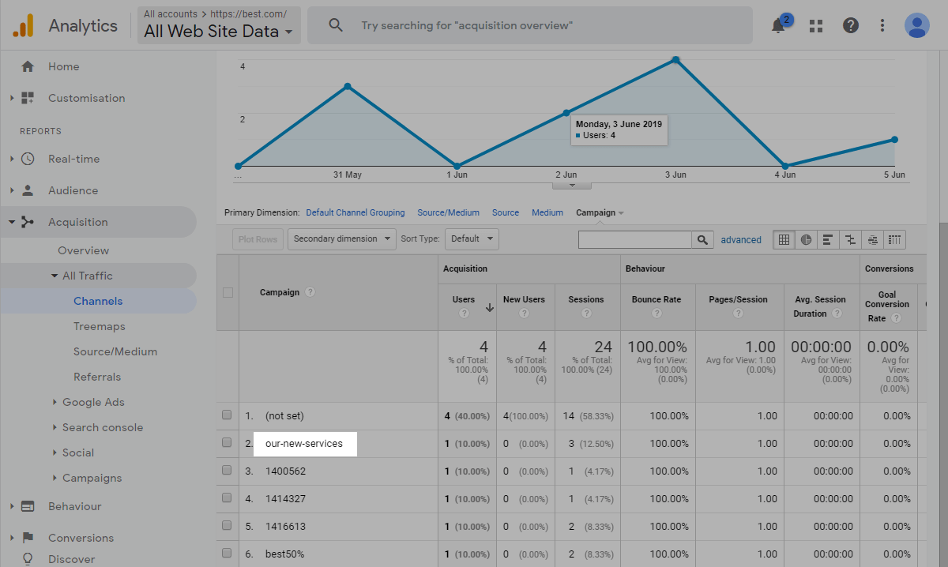Tick the checkbox for 1400562 row

[228, 471]
